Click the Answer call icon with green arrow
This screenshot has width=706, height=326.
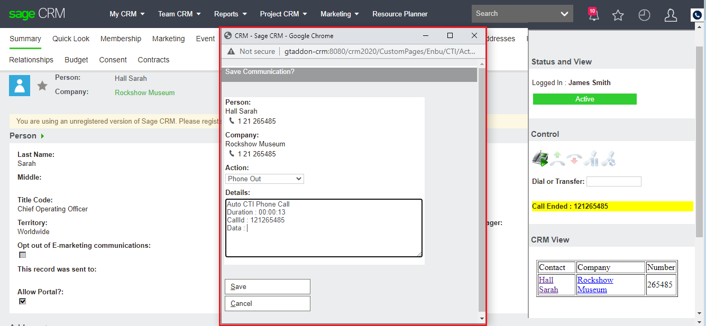557,159
